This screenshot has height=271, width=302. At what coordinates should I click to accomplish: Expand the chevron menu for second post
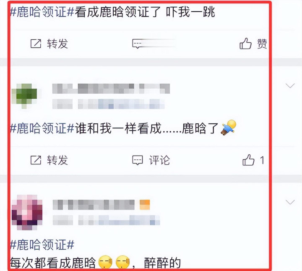(x=290, y=86)
